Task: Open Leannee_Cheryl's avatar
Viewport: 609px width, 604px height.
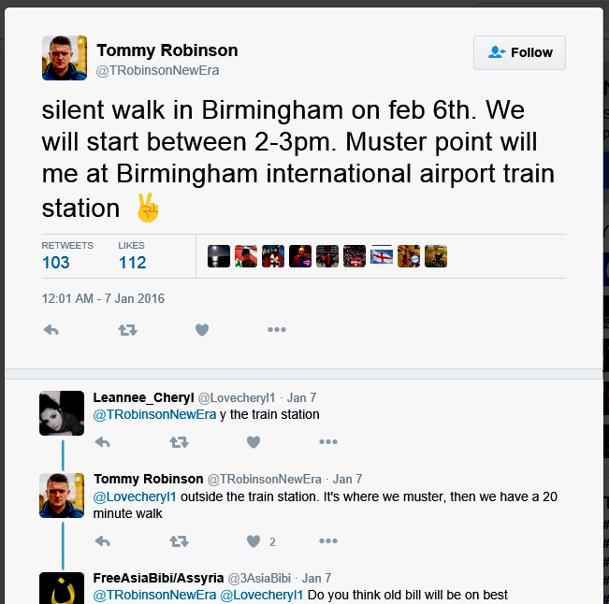Action: click(x=62, y=413)
